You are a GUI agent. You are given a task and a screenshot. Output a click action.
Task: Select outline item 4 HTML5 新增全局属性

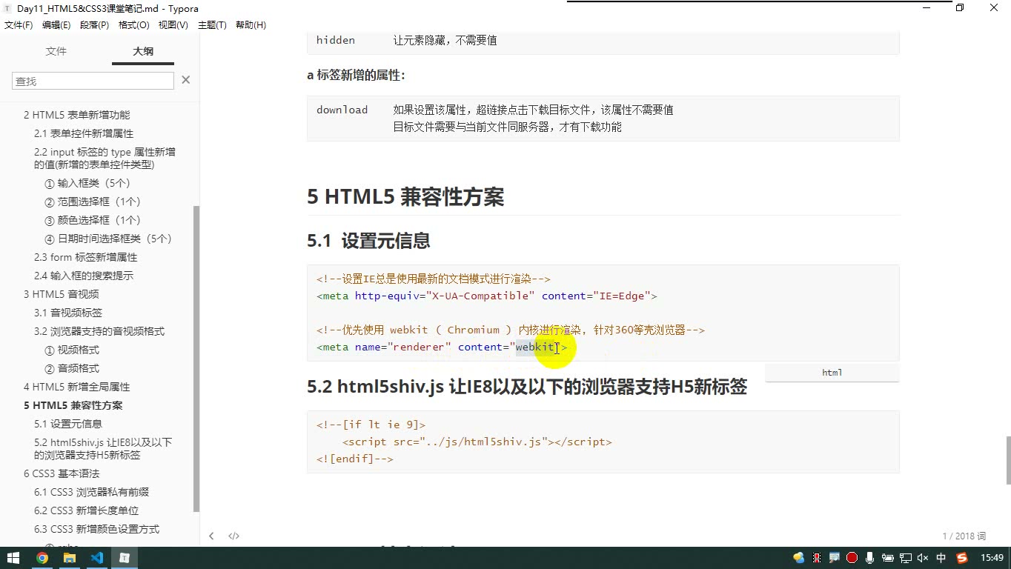tap(76, 387)
